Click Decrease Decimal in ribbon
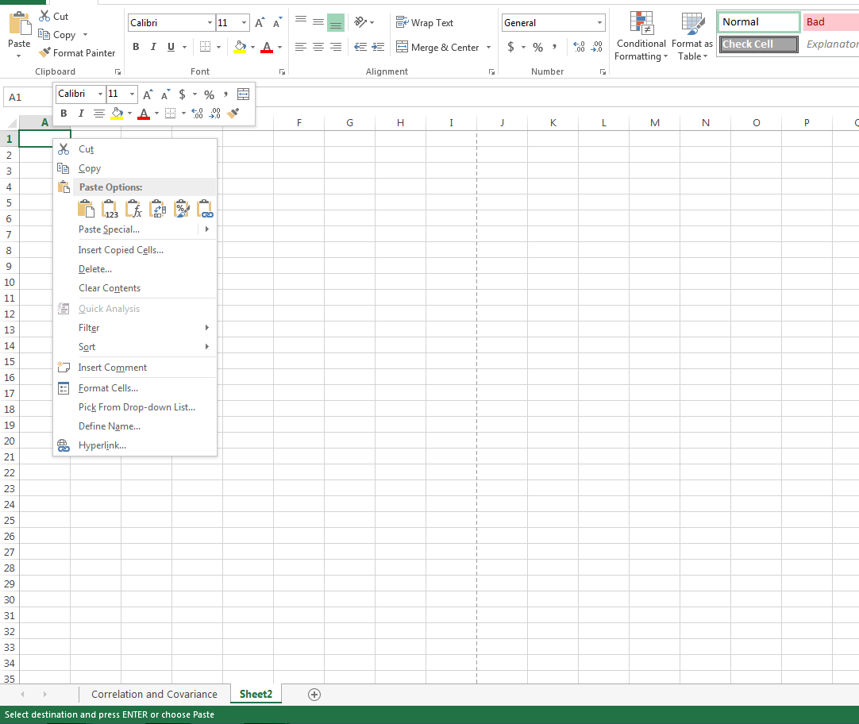The height and width of the screenshot is (724, 859). pyautogui.click(x=597, y=47)
